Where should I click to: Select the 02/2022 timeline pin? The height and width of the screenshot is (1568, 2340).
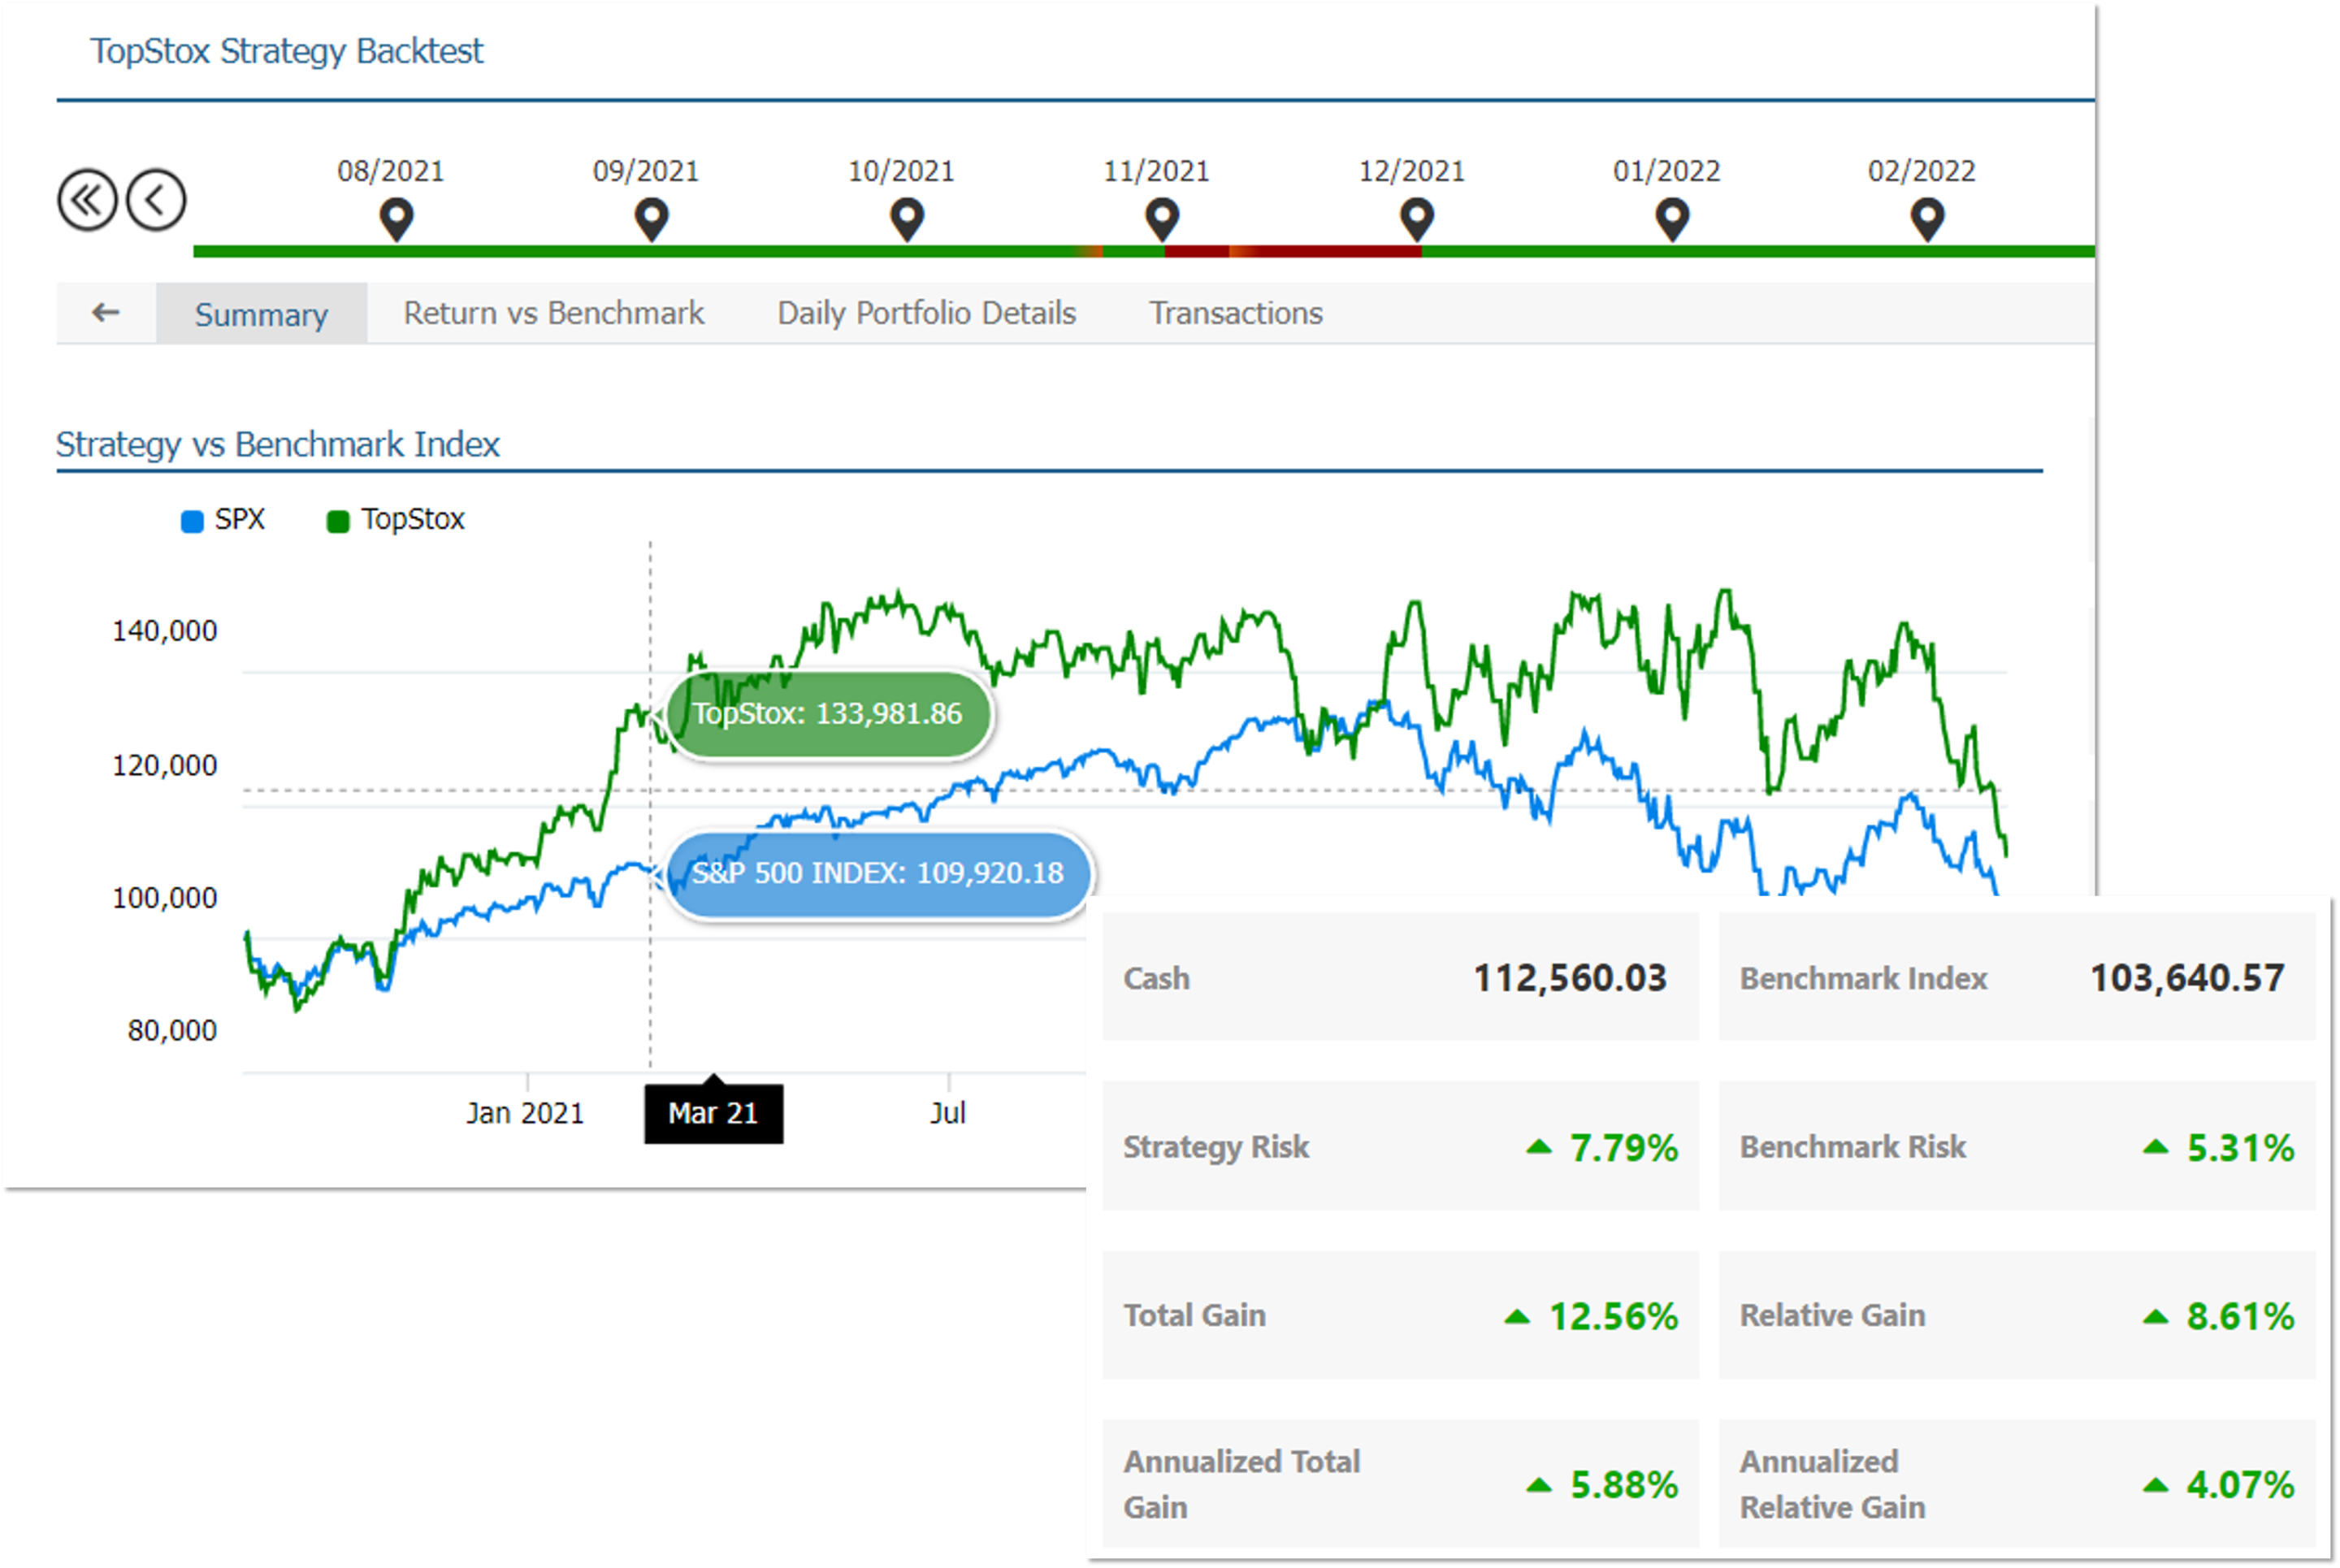tap(1927, 220)
